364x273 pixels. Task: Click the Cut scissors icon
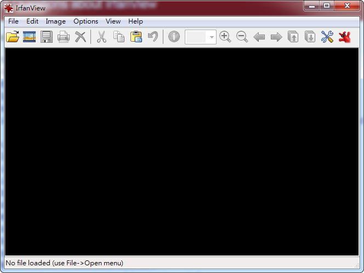tap(101, 37)
